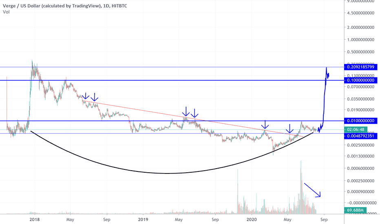Click the 0.0002500000 price axis value

tap(360, 181)
